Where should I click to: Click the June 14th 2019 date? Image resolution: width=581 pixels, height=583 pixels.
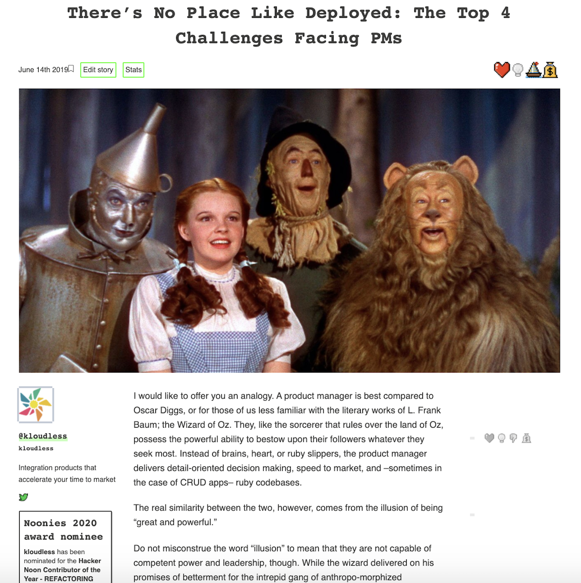(43, 70)
